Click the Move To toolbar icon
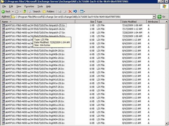The height and width of the screenshot is (126, 169). 60,12
